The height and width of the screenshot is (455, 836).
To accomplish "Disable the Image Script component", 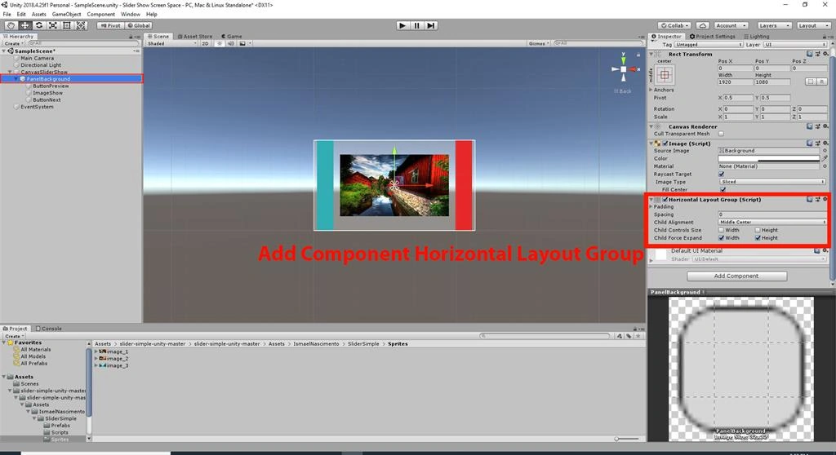I will point(665,144).
